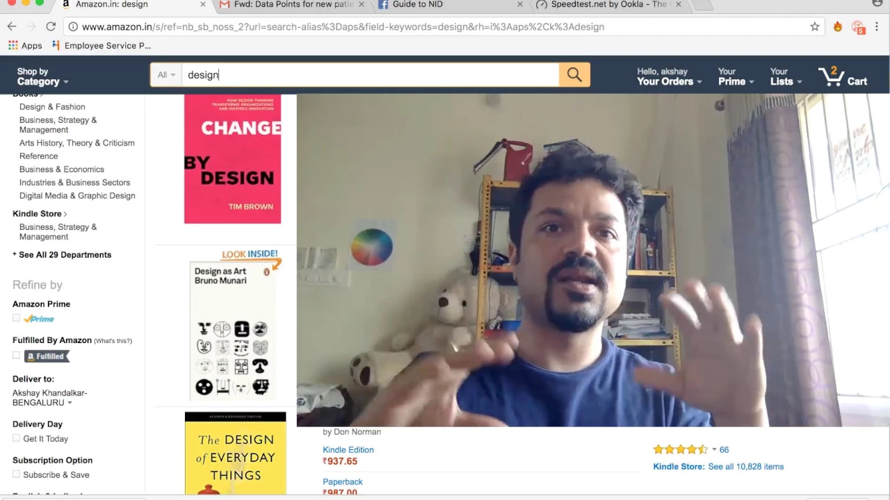Open the Design & Fashion category
890x500 pixels.
click(x=52, y=107)
